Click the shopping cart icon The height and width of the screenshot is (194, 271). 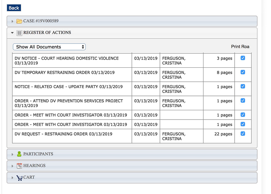[x=19, y=178]
